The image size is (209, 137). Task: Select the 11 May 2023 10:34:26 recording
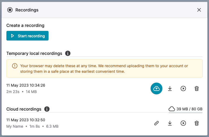[26, 85]
